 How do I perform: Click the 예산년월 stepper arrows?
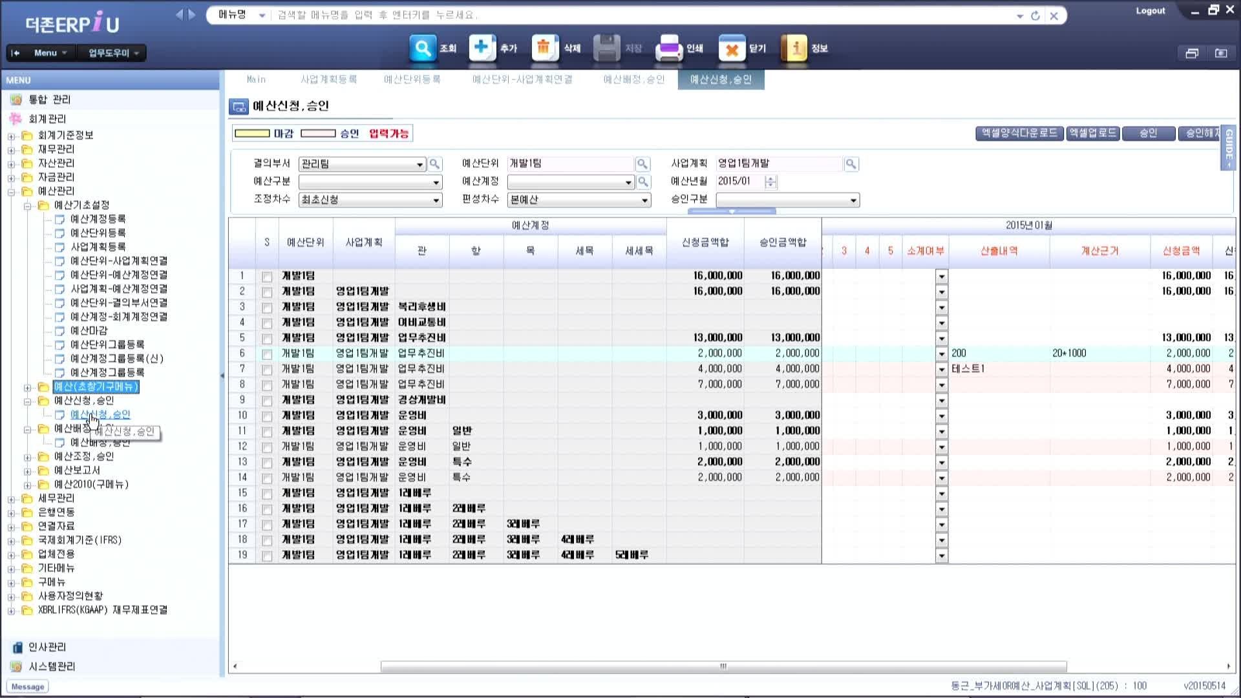770,182
